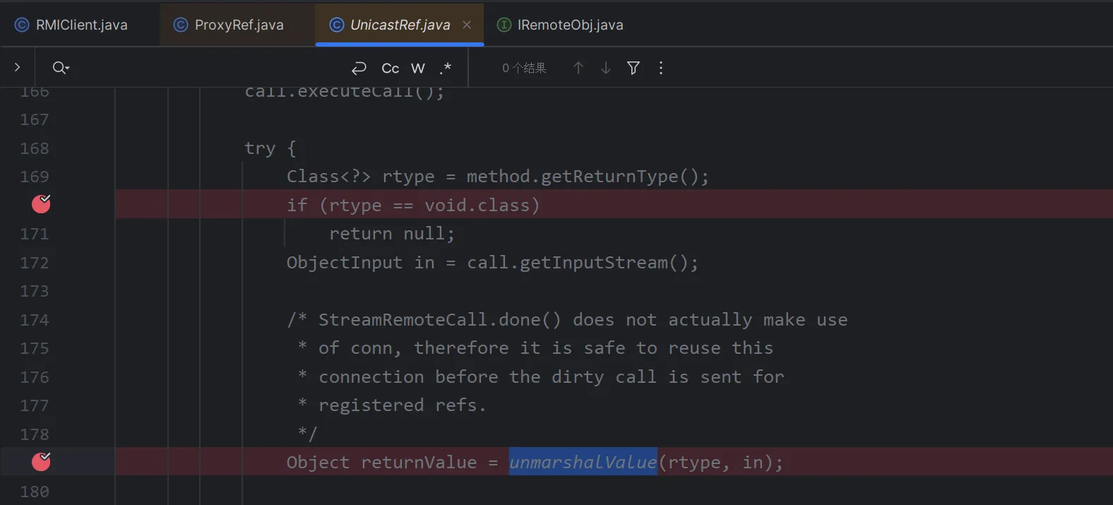
Task: Remove the breakpoint on the void.class line
Action: [x=41, y=204]
